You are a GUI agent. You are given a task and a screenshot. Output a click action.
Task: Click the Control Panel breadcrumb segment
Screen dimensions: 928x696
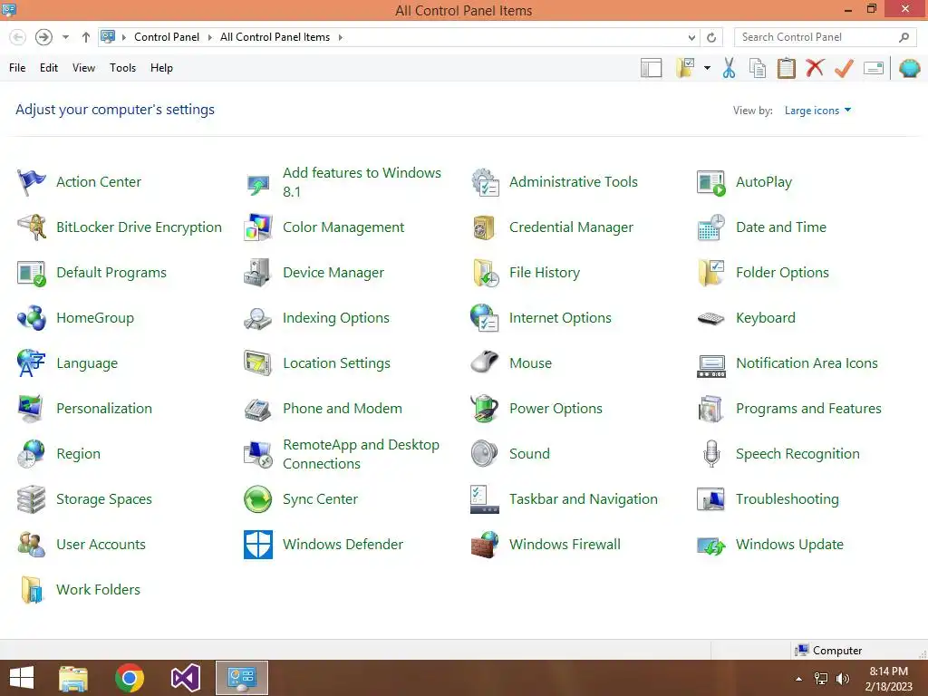coord(167,37)
